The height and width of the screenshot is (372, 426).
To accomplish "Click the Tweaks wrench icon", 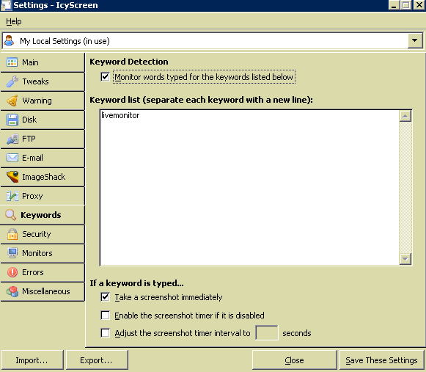I will point(12,81).
